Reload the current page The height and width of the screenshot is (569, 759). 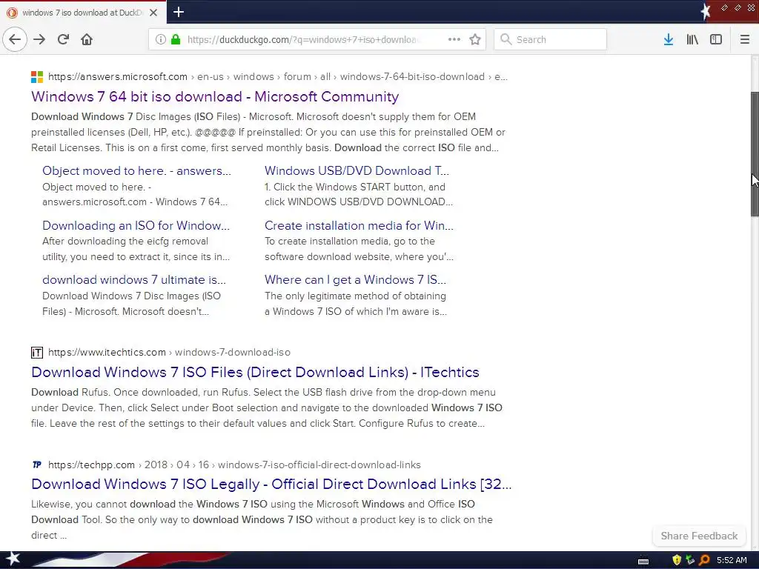[x=63, y=39]
